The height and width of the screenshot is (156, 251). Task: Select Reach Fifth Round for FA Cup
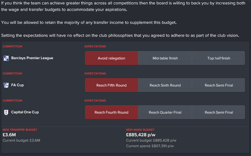point(112,85)
